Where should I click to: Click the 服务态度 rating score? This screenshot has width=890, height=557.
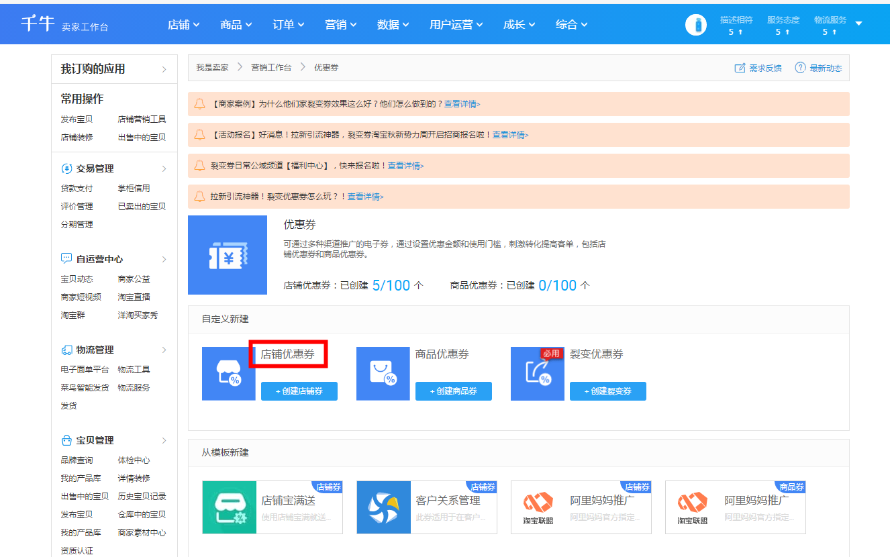tap(783, 32)
